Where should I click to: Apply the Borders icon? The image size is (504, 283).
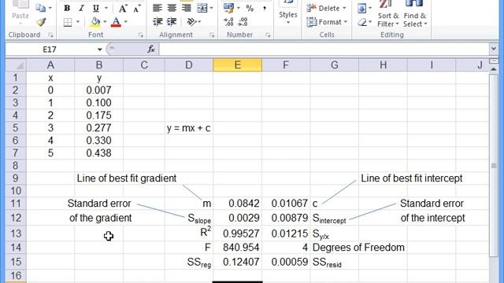click(68, 22)
